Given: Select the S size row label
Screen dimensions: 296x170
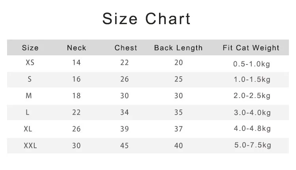Looking at the screenshot, I should [x=30, y=79].
